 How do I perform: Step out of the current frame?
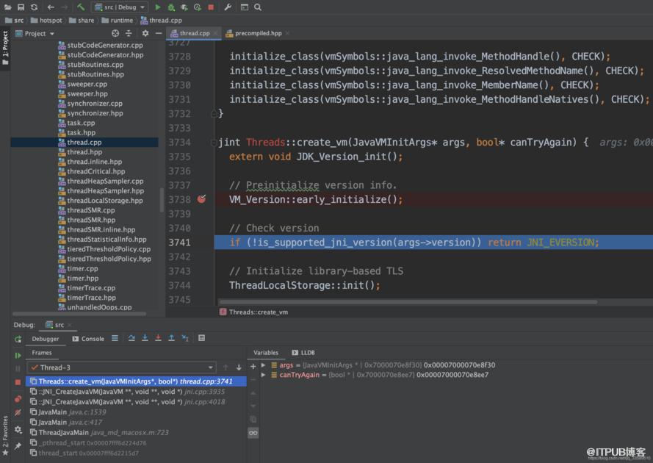(172, 338)
